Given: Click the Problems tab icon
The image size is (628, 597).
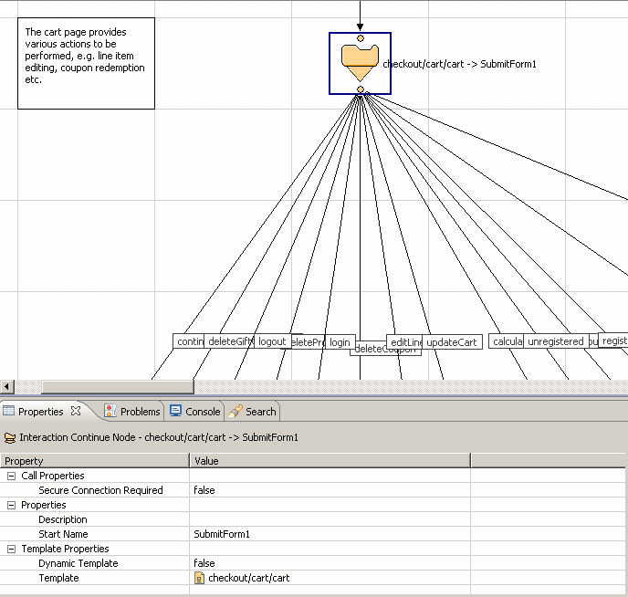Looking at the screenshot, I should coord(110,411).
